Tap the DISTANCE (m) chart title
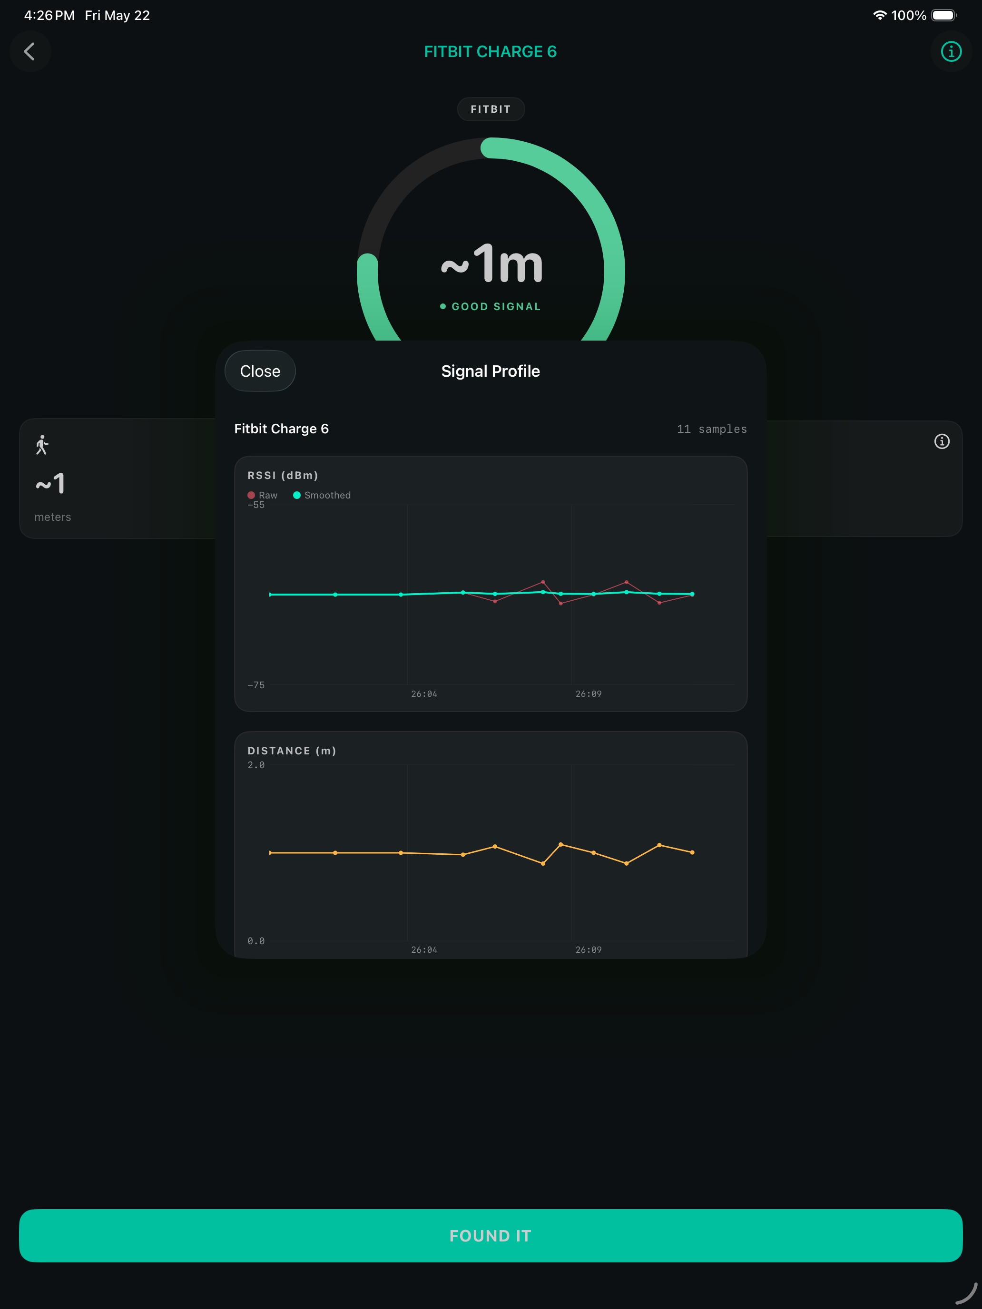The height and width of the screenshot is (1309, 982). [292, 751]
